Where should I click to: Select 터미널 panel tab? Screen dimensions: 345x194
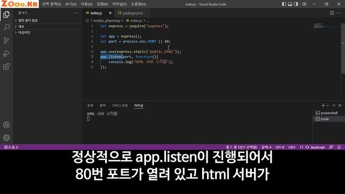(x=139, y=106)
